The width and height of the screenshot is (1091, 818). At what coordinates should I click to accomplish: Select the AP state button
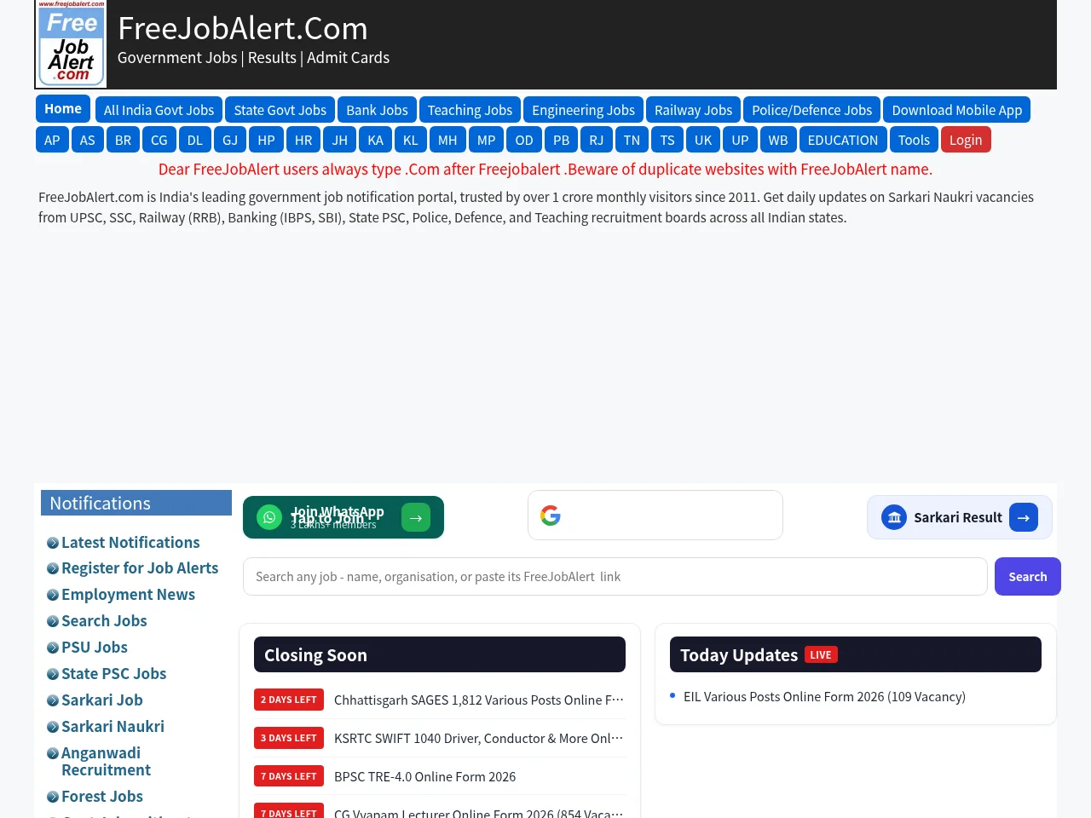[x=52, y=140]
